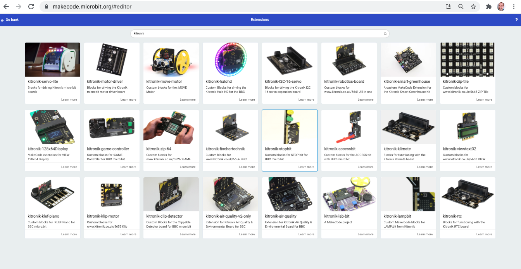
Task: Open the kitronik-game-controller extension
Action: [x=112, y=139]
